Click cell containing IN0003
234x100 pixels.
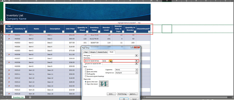[20, 43]
